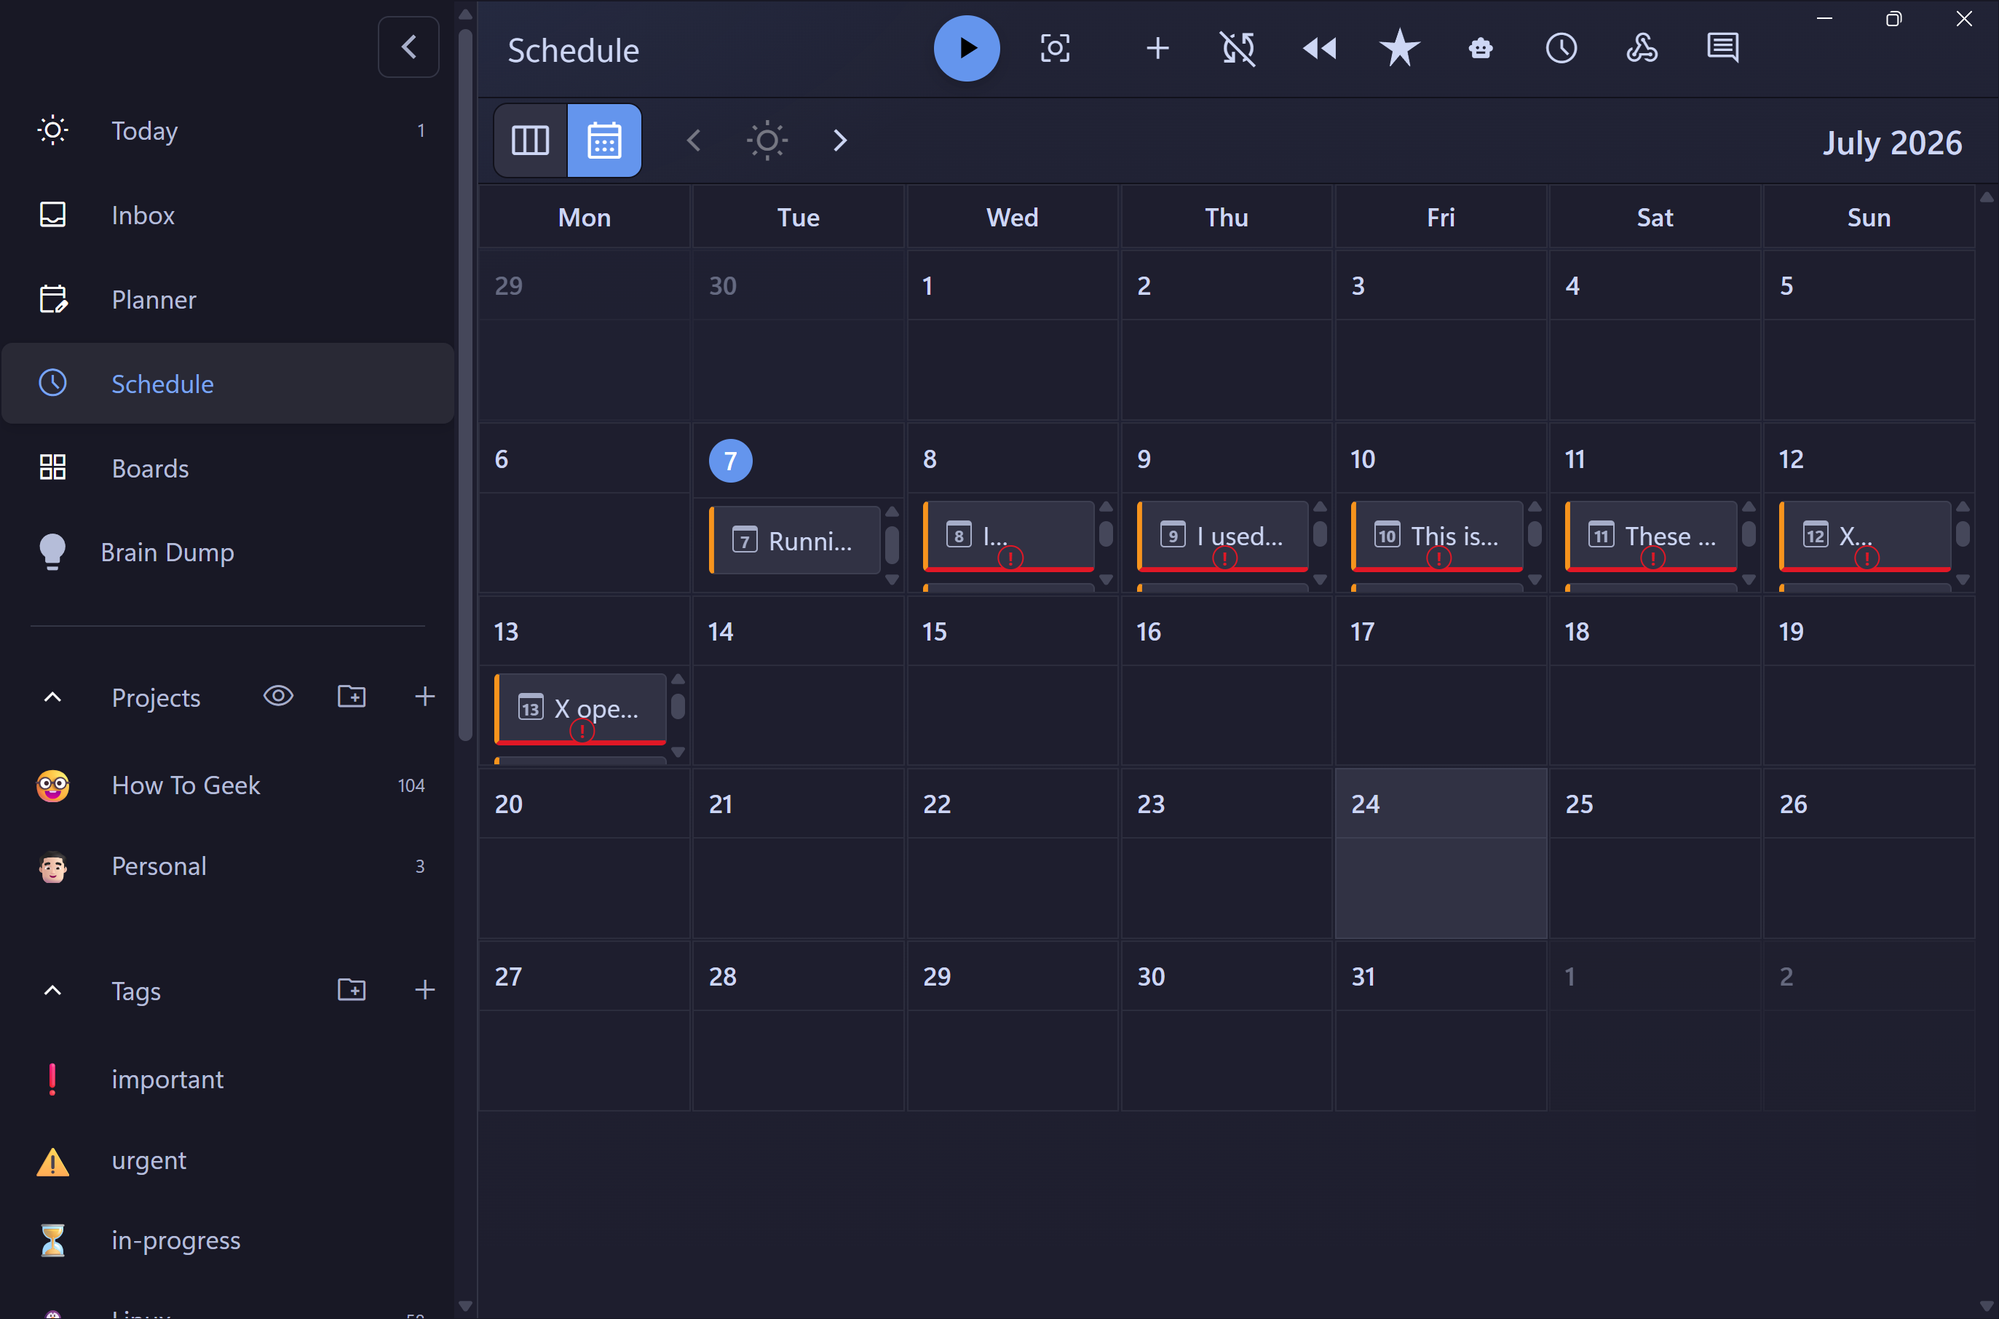
Task: Start the focus session play button
Action: [967, 49]
